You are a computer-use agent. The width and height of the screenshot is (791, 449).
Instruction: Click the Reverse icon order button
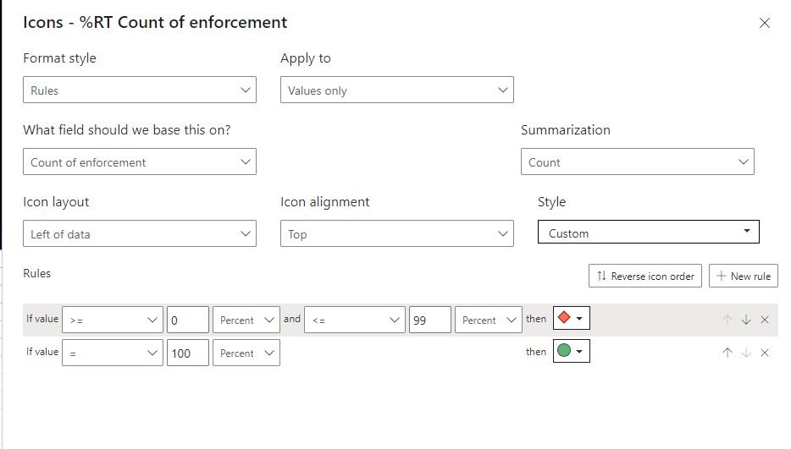point(644,276)
